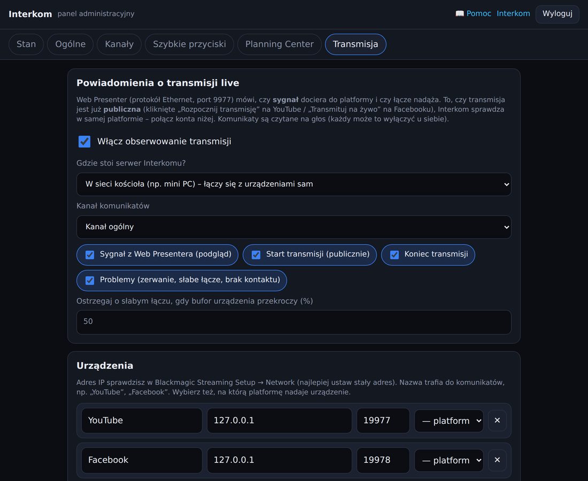The image size is (588, 481).
Task: Remove the YouTube device row
Action: tap(497, 420)
